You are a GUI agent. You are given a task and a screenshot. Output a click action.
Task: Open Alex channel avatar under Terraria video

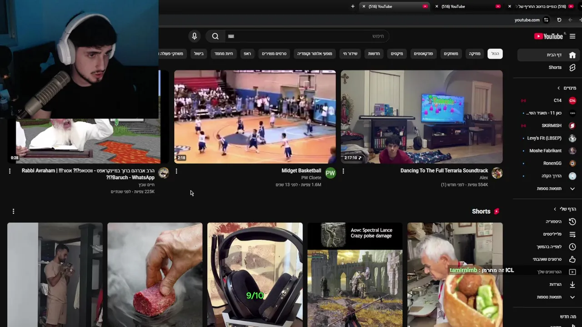pos(497,173)
